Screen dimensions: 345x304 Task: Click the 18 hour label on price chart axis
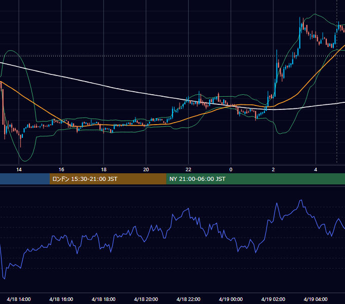click(x=103, y=170)
